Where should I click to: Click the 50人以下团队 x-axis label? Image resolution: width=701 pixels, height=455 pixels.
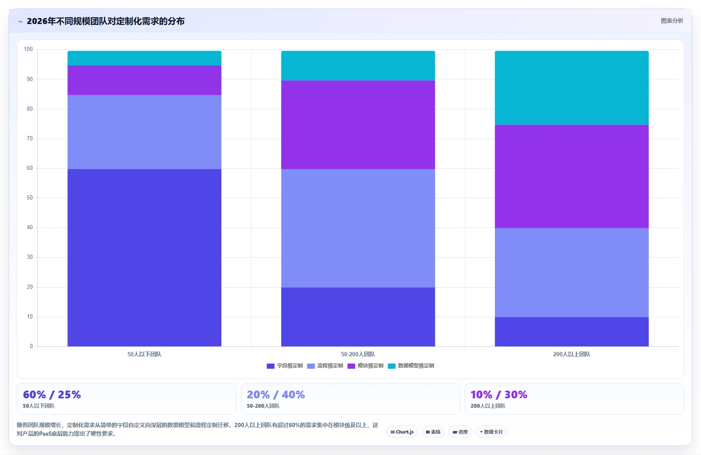point(144,355)
